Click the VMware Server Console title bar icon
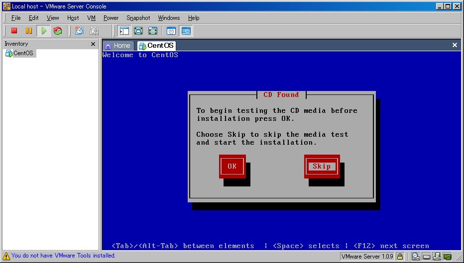Image resolution: width=464 pixels, height=263 pixels. pyautogui.click(x=6, y=6)
